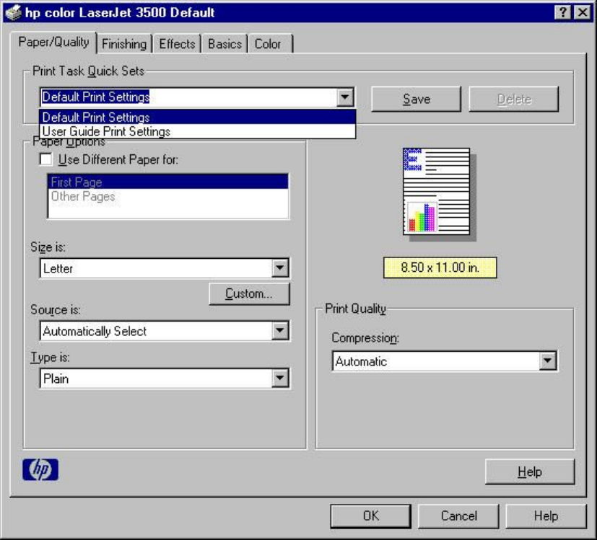
Task: Close the LaserJet 3500 Default dialog
Action: point(583,12)
